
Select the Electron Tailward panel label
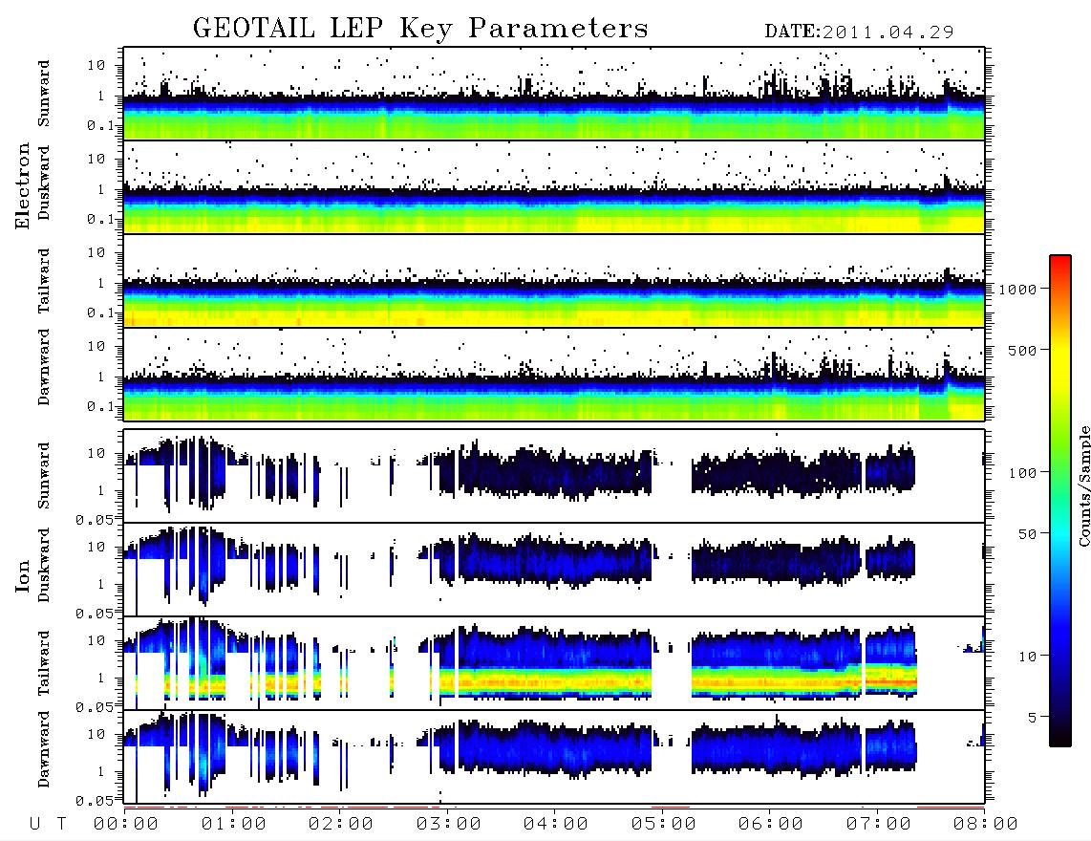click(44, 281)
